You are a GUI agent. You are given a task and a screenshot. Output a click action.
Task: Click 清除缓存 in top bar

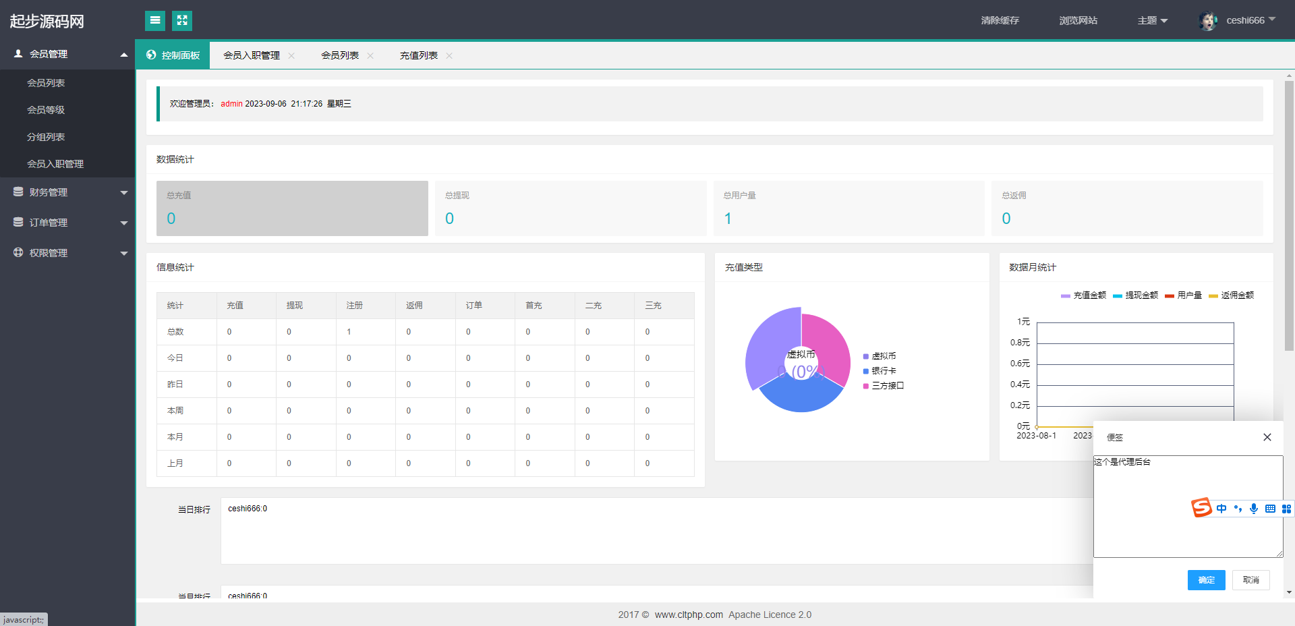pos(1000,21)
